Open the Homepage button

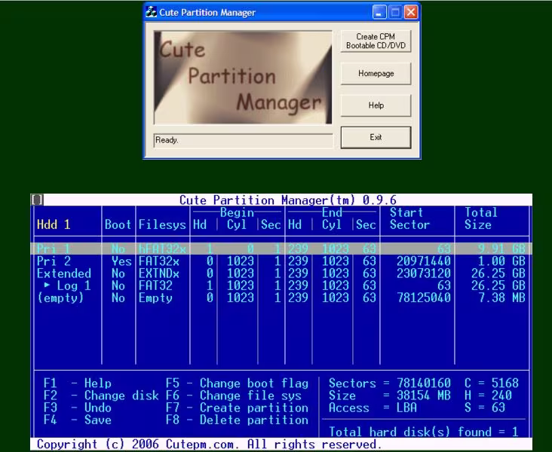click(376, 74)
